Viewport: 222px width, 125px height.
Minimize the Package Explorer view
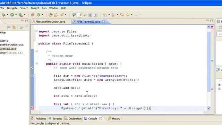pyautogui.click(x=22, y=20)
